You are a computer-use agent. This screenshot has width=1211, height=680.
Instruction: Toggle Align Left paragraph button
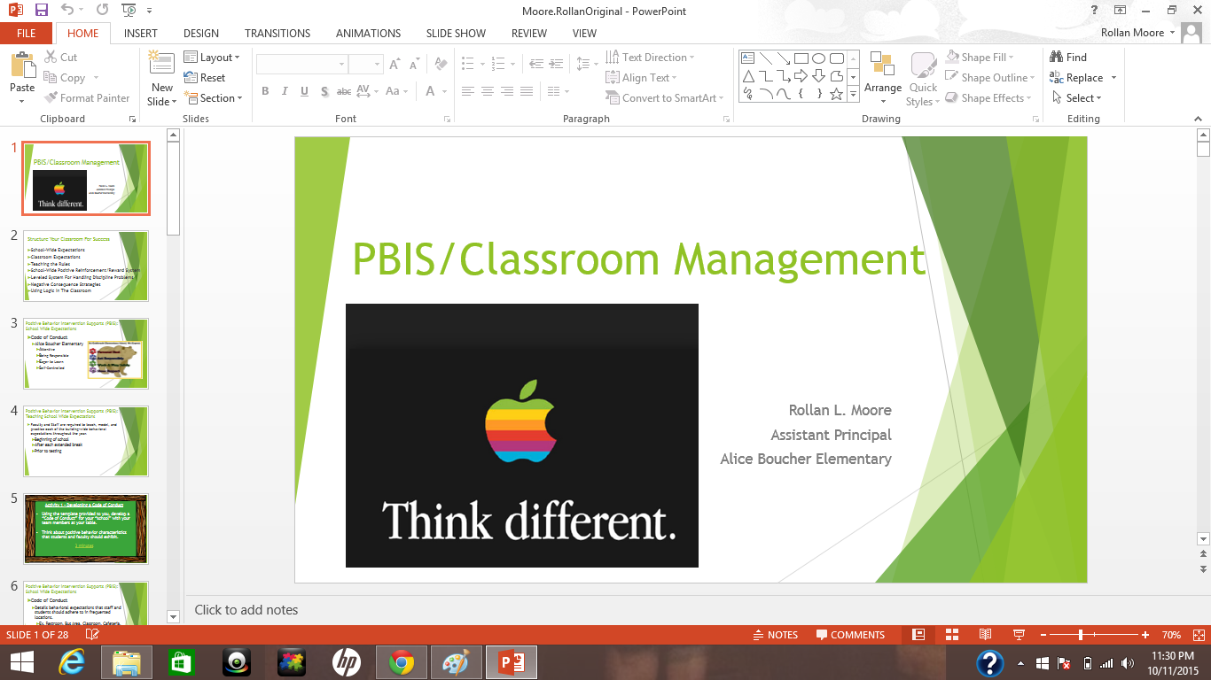pos(468,91)
